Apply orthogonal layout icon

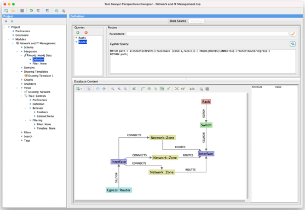click(142, 89)
